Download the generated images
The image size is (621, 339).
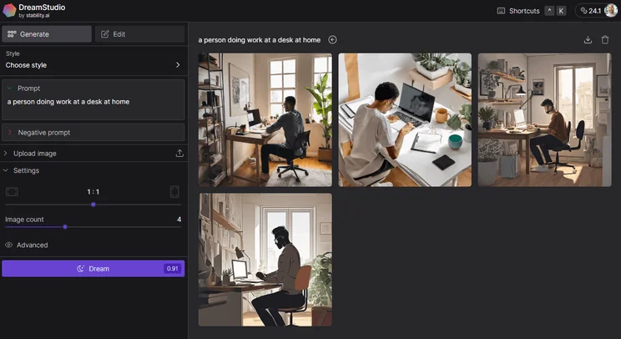(588, 39)
